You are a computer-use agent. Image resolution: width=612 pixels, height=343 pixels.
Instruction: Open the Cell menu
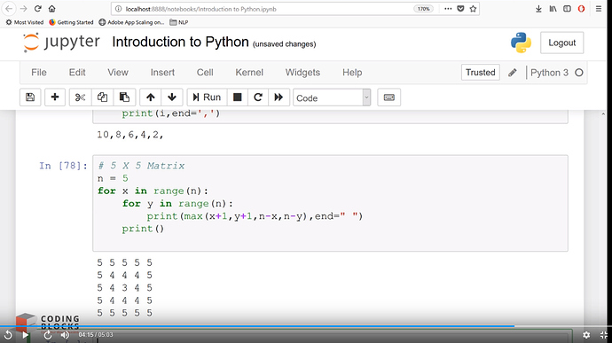coord(205,73)
